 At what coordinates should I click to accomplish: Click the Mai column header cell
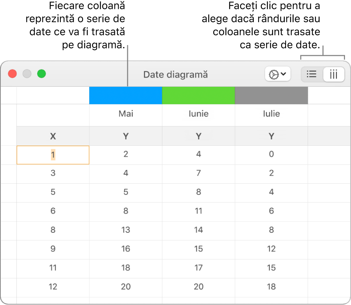126,114
